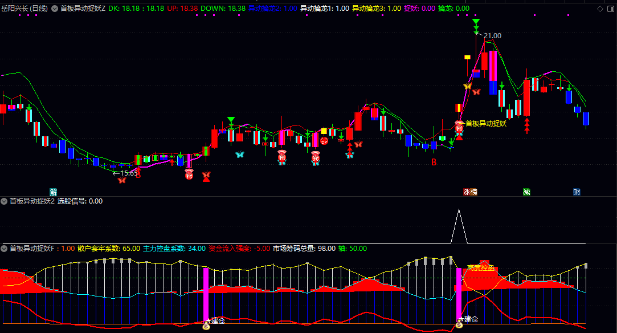Click the 市场筹码总量: 98.00 readout
617x333 pixels.
coord(304,249)
